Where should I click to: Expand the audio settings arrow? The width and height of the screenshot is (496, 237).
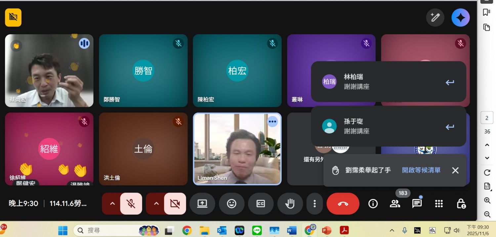112,204
